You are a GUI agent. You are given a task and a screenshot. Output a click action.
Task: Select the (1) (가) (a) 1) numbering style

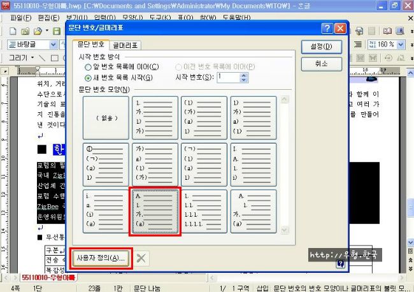(204, 118)
